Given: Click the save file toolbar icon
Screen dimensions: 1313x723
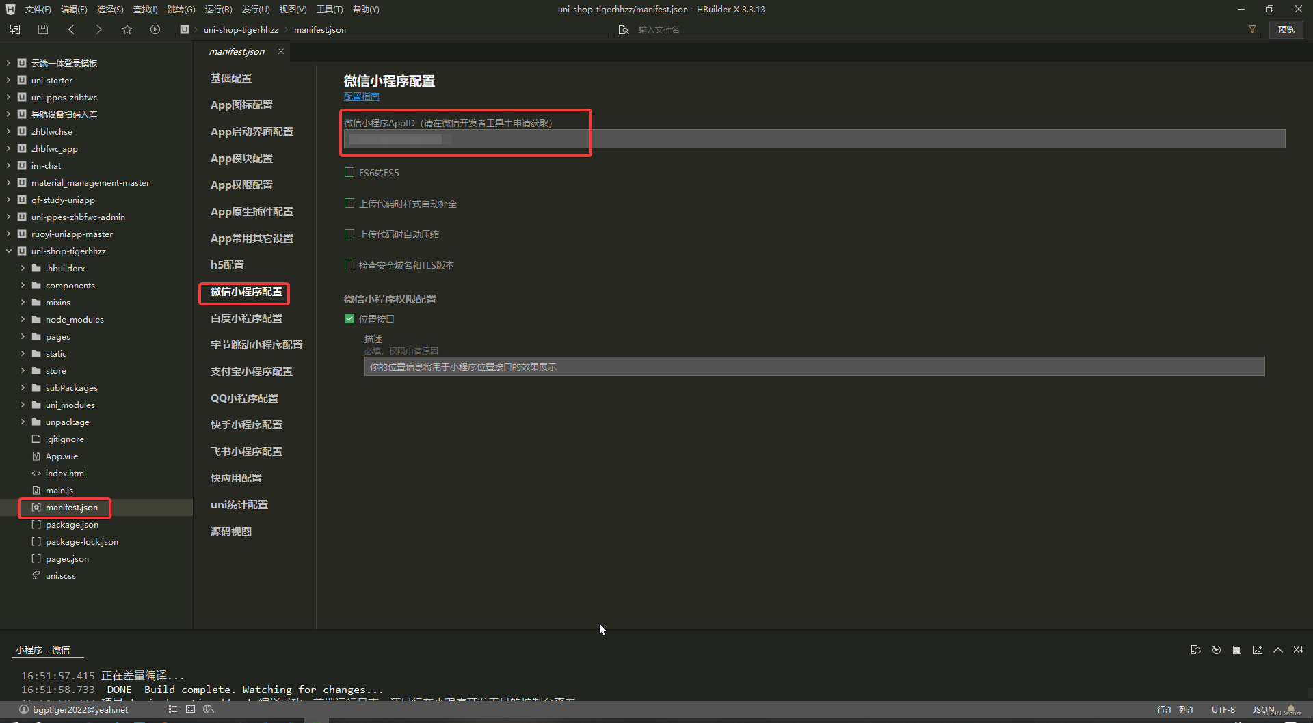Looking at the screenshot, I should [x=43, y=29].
